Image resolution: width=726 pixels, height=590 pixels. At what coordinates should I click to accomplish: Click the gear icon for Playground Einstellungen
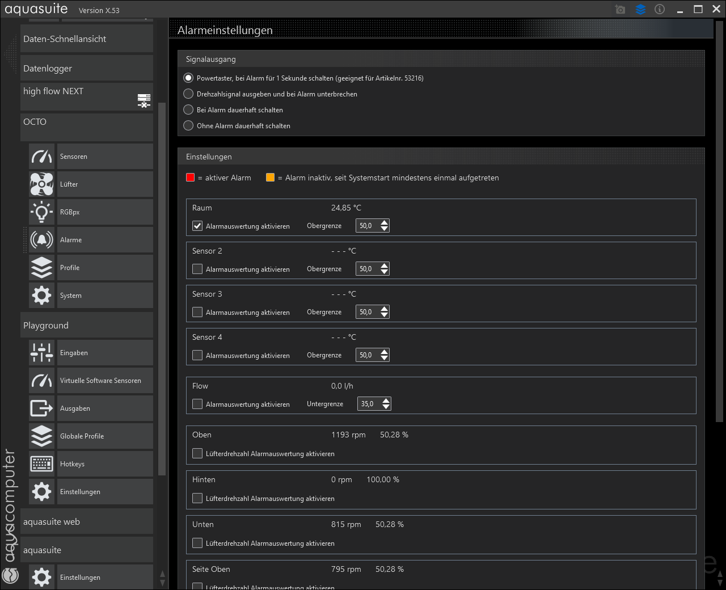[42, 492]
